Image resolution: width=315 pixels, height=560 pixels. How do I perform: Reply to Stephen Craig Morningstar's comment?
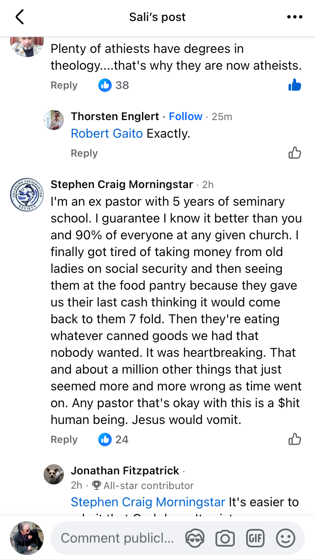[x=64, y=440]
